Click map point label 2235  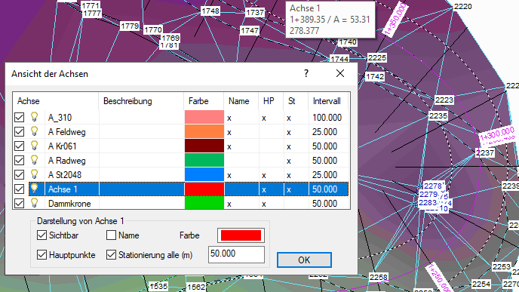438,115
